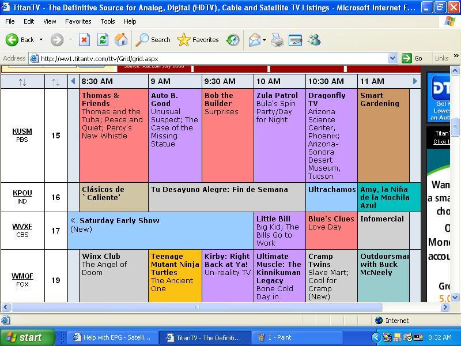Sort by station name arrows icon
This screenshot has height=346, width=461.
tap(22, 82)
